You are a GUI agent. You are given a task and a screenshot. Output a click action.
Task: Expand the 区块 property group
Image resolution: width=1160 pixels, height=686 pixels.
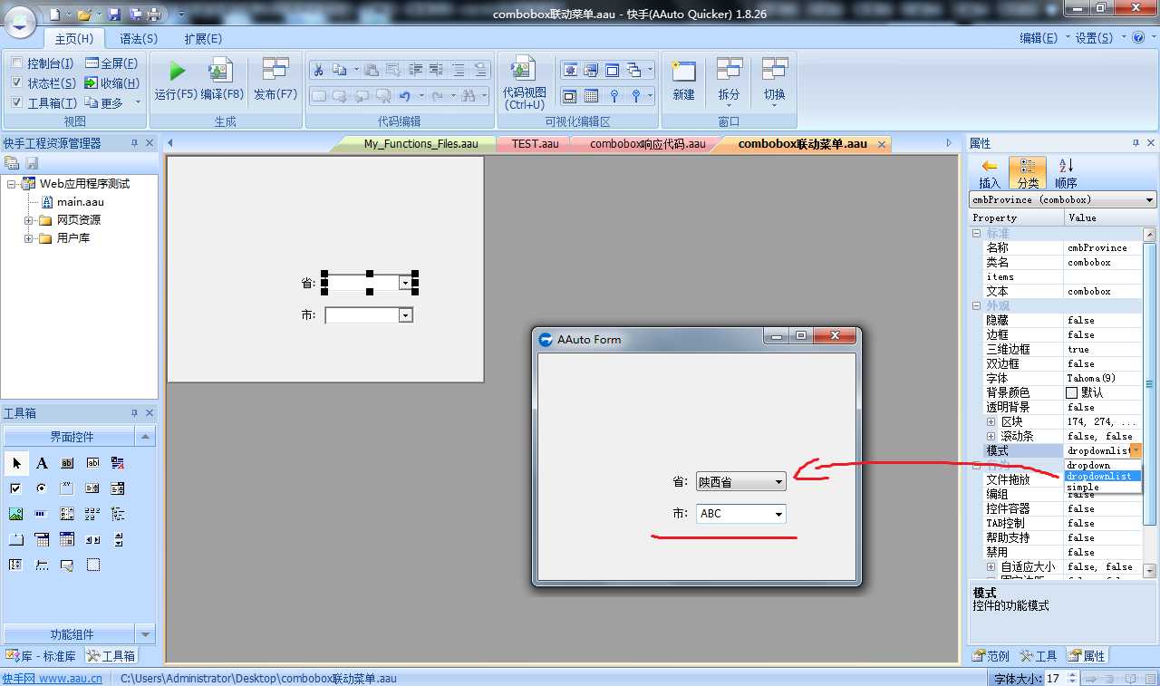coord(991,421)
